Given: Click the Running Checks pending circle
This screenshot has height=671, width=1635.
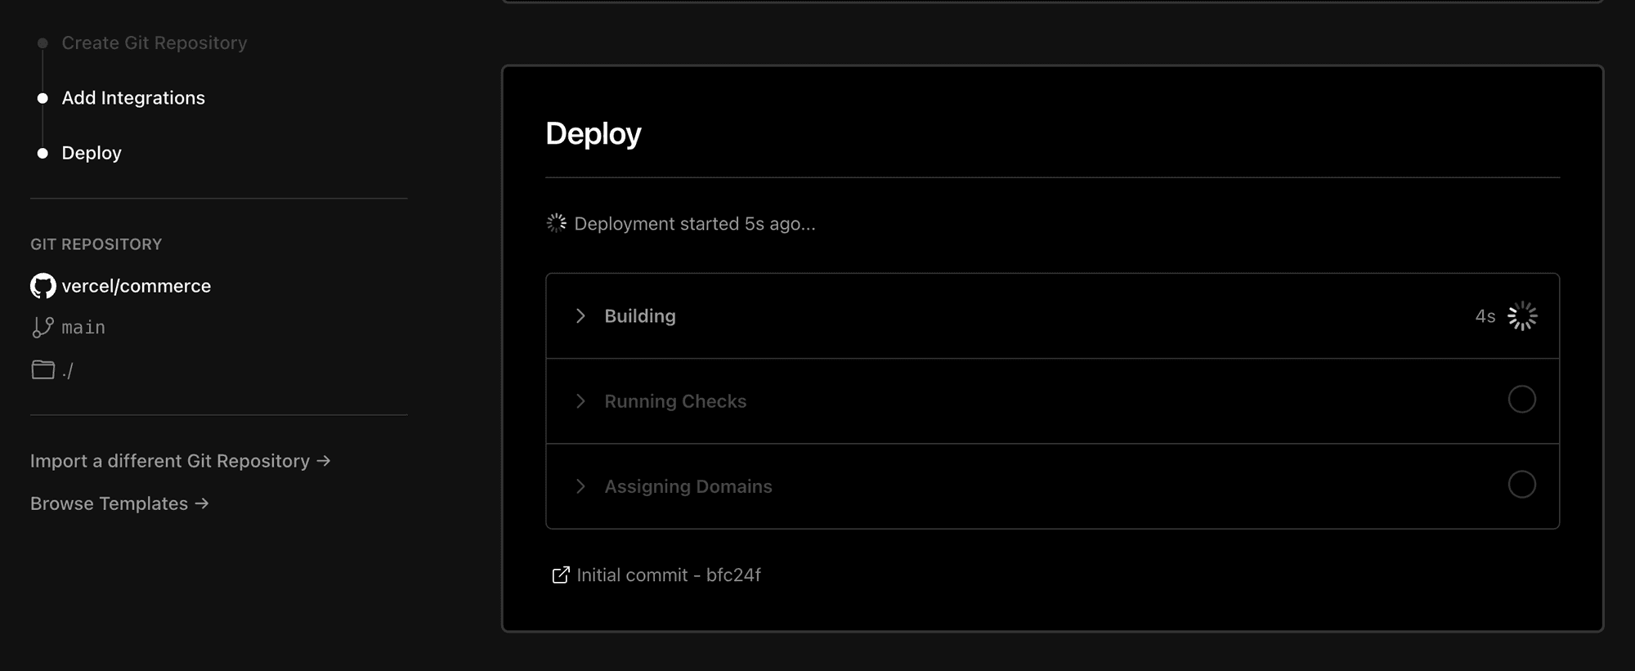Looking at the screenshot, I should (1521, 400).
